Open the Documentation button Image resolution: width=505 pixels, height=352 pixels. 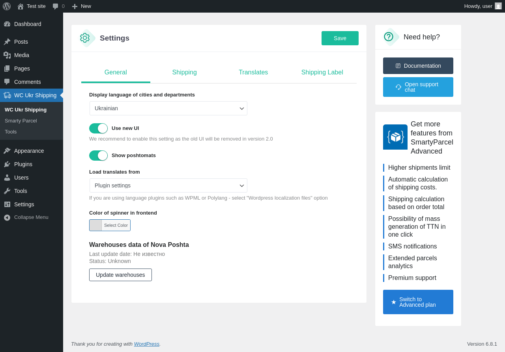click(418, 66)
